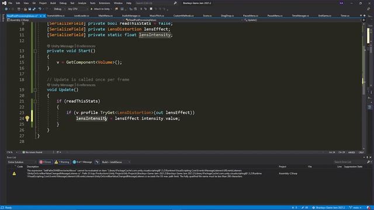Viewport: 374px width, 210px height.
Task: Open the Git menu
Action: (x=34, y=3)
